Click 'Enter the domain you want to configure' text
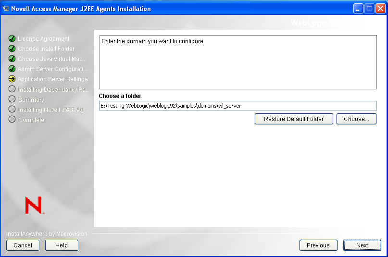The height and width of the screenshot is (257, 388). tap(152, 41)
